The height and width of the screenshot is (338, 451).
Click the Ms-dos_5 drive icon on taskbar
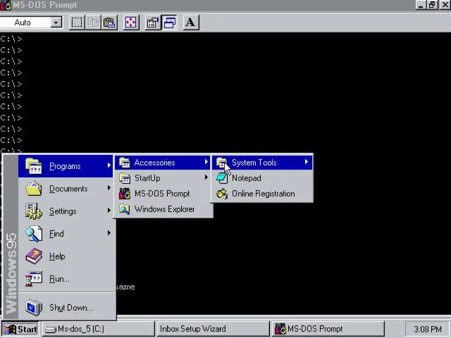[x=51, y=329]
